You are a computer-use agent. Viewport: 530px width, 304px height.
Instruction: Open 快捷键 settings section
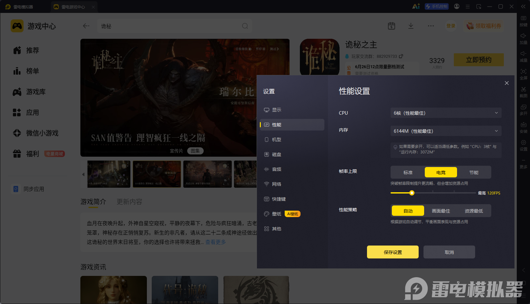click(292, 199)
